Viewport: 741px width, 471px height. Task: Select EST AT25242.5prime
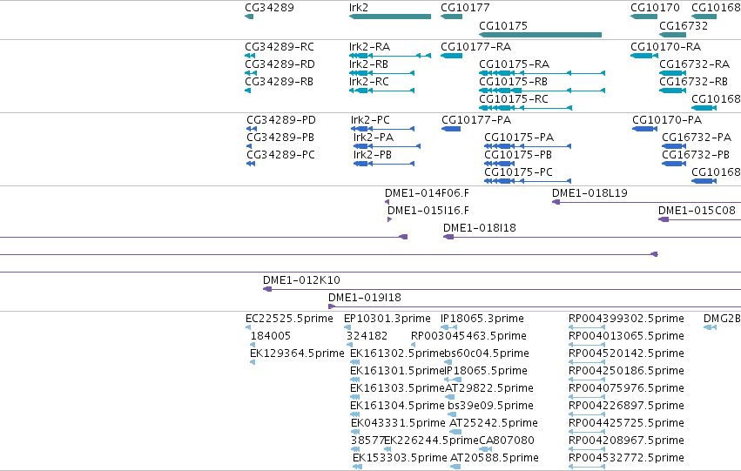click(494, 423)
